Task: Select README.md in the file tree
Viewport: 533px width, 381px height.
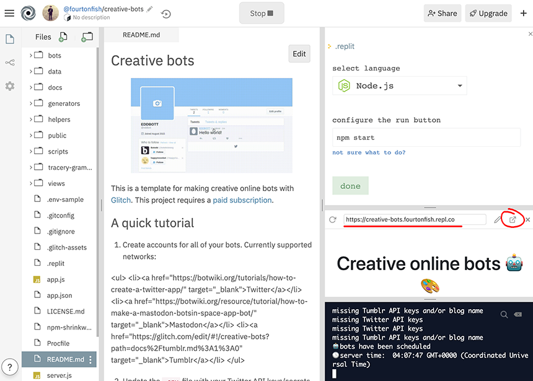Action: point(59,359)
